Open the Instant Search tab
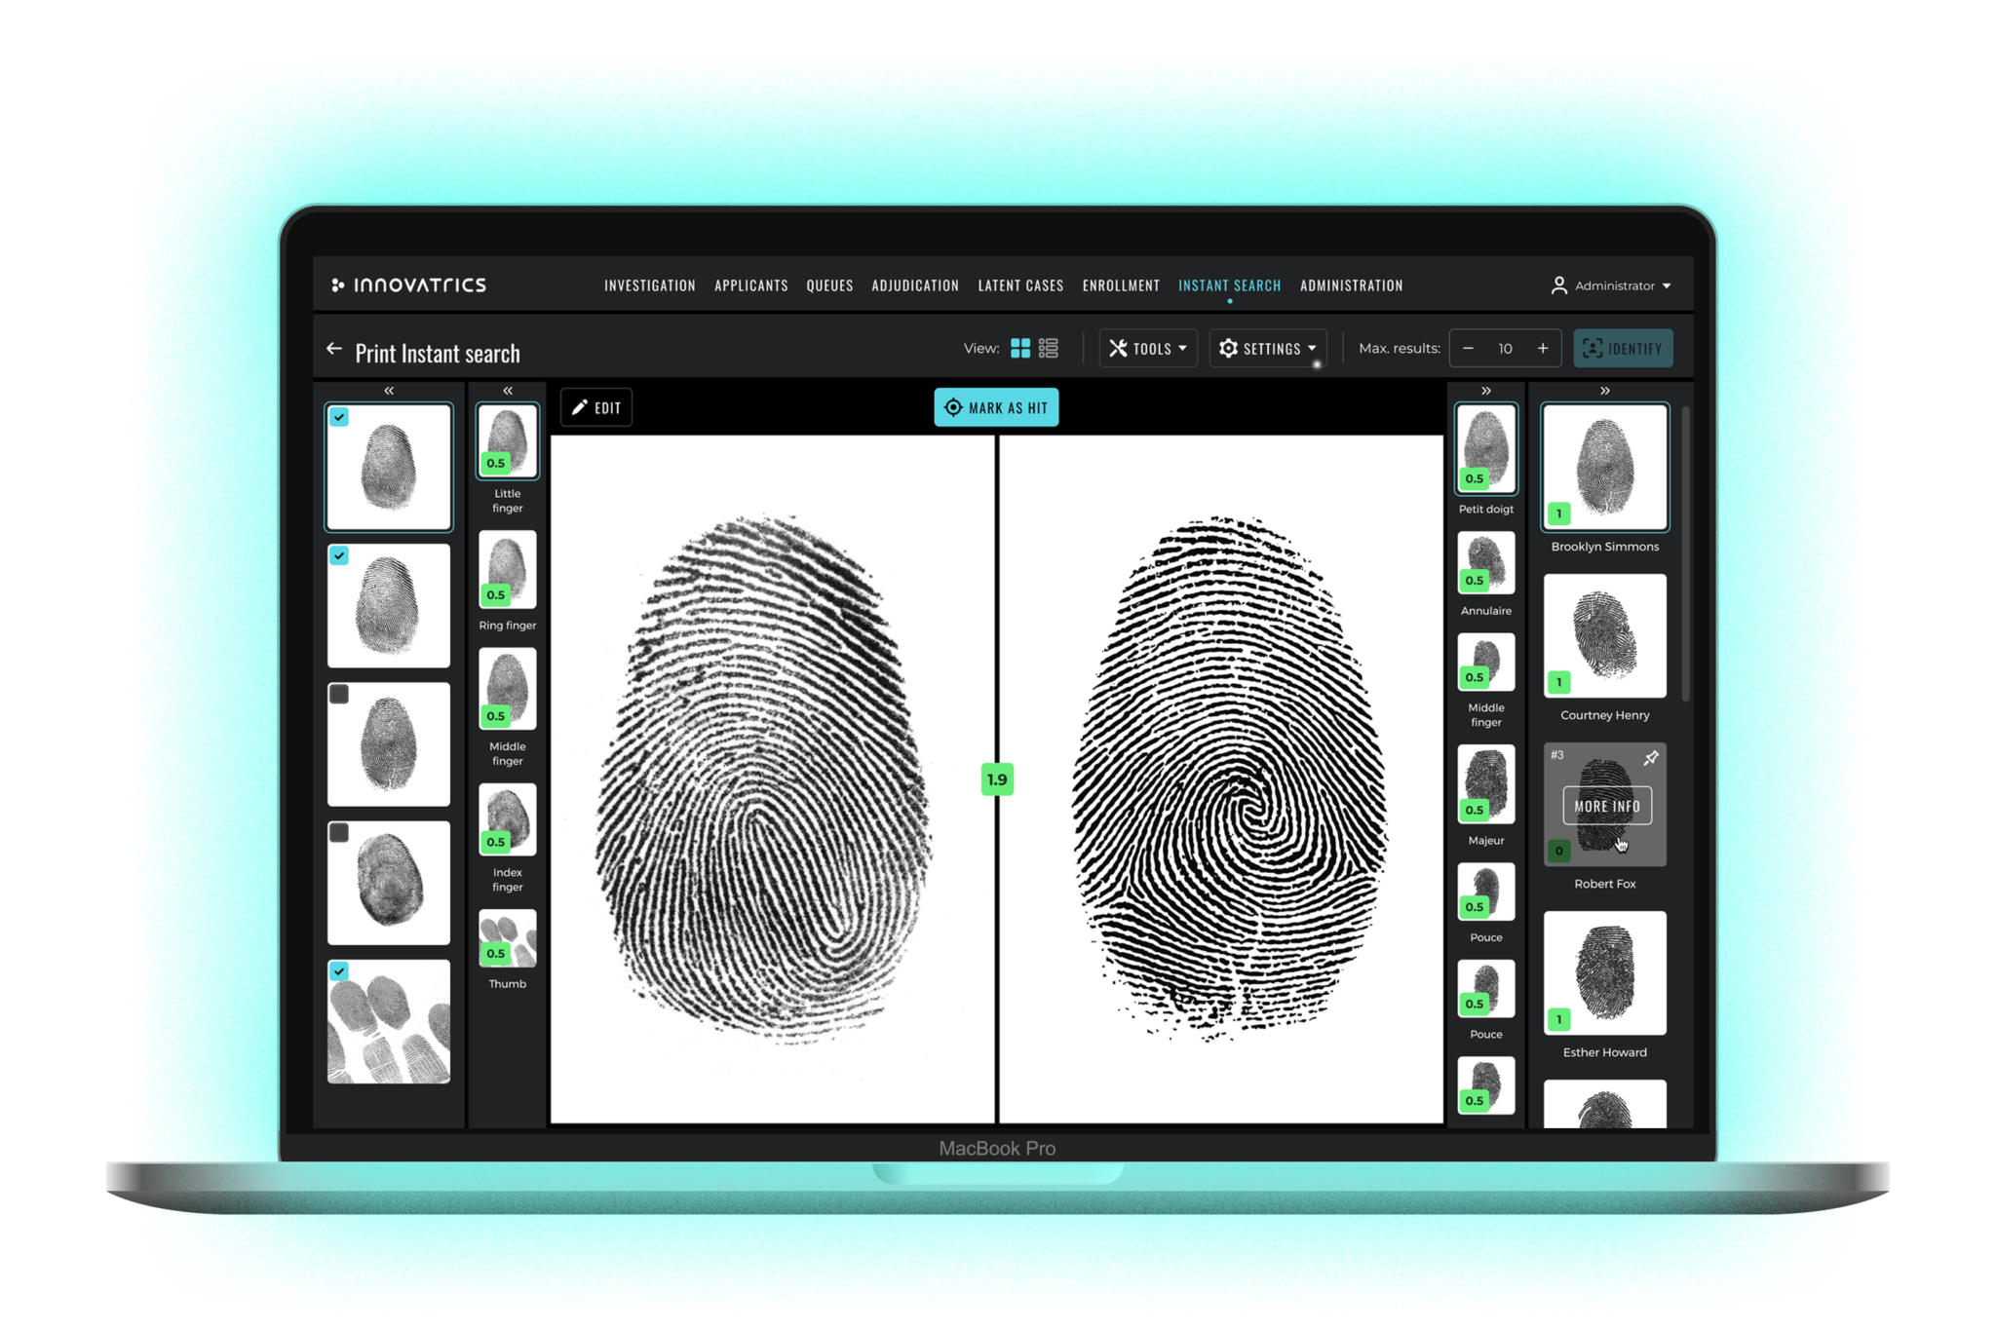The image size is (1996, 1330). pyautogui.click(x=1230, y=285)
